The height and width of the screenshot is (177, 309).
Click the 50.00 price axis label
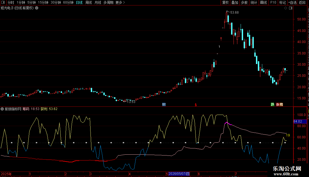coord(301,19)
